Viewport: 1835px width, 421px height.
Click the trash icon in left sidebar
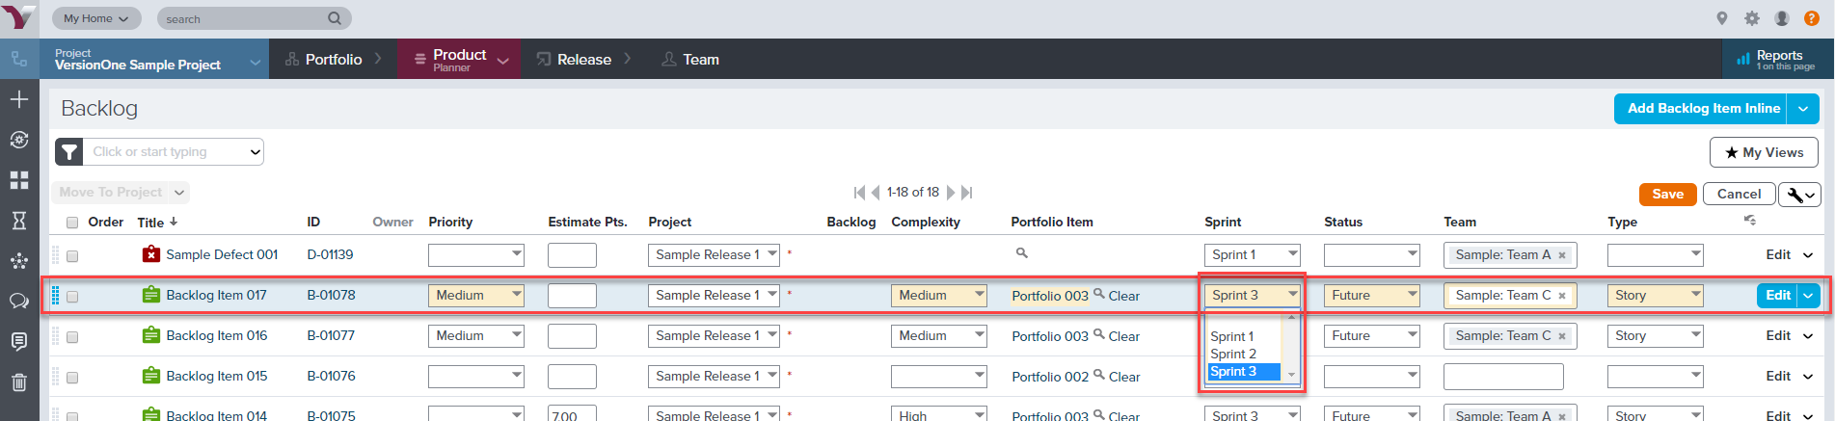coord(19,382)
